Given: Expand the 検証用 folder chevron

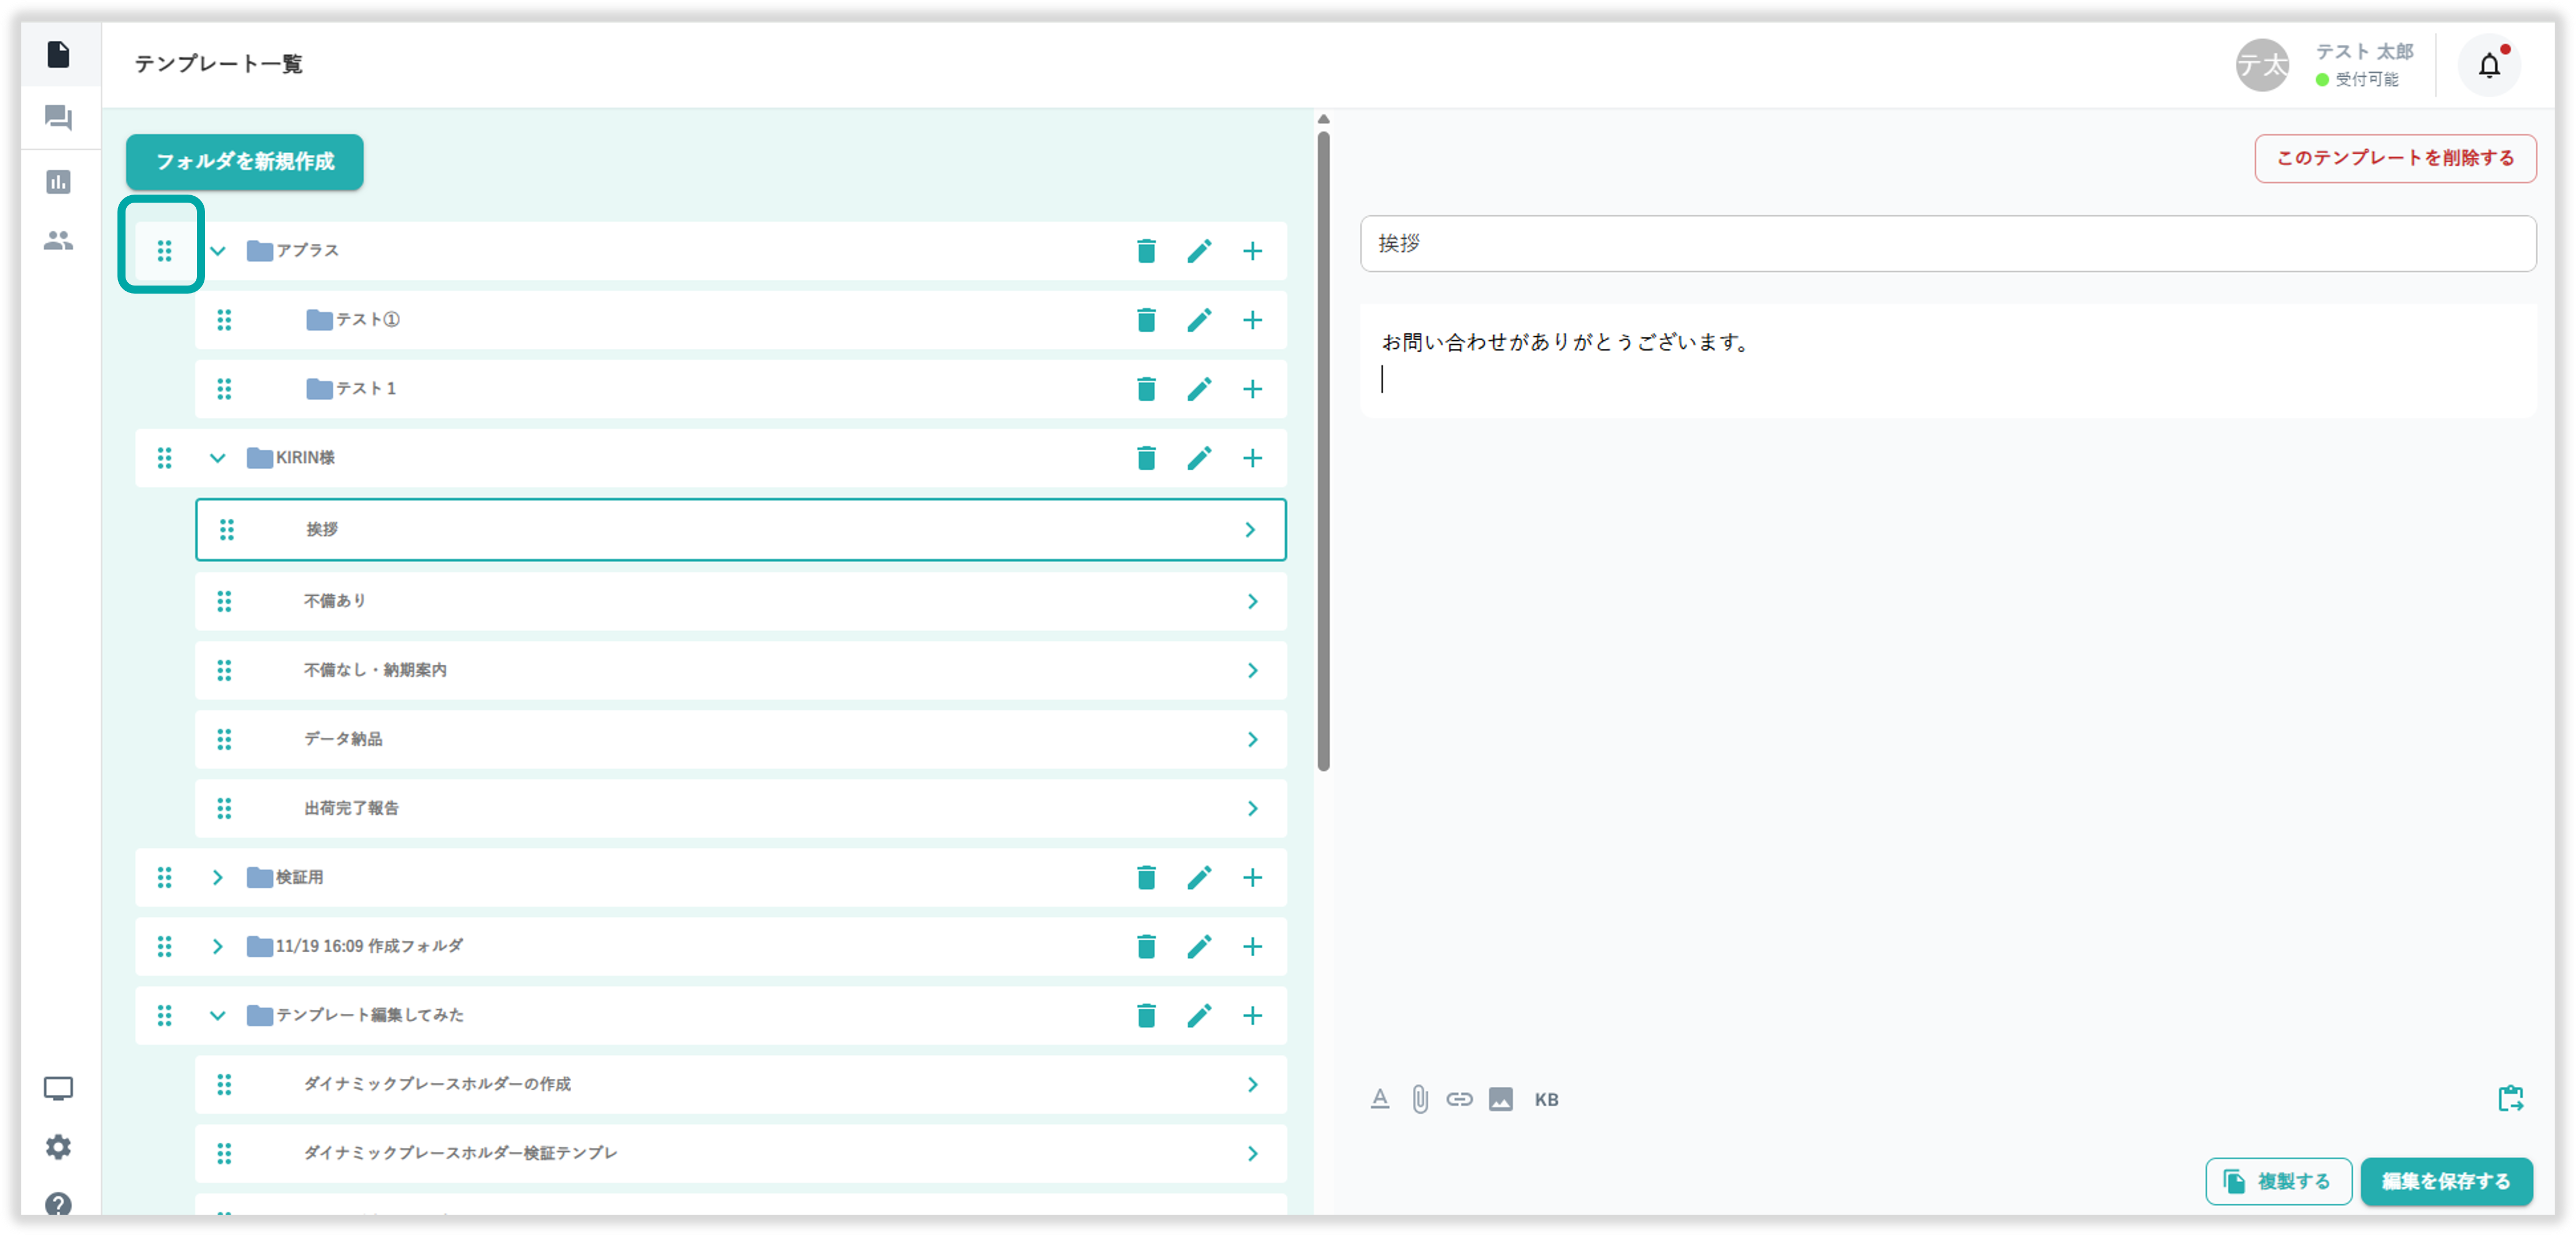Looking at the screenshot, I should click(217, 878).
